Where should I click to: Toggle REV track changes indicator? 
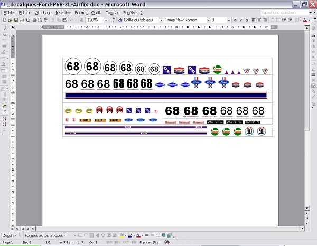coord(118,242)
